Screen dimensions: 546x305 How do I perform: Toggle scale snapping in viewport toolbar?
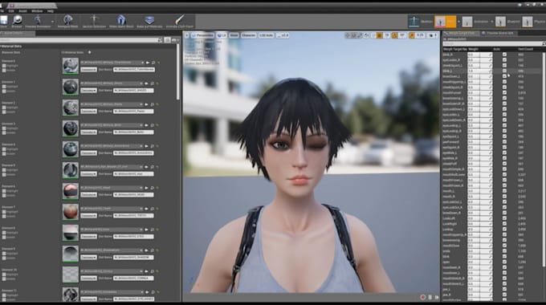coord(412,35)
